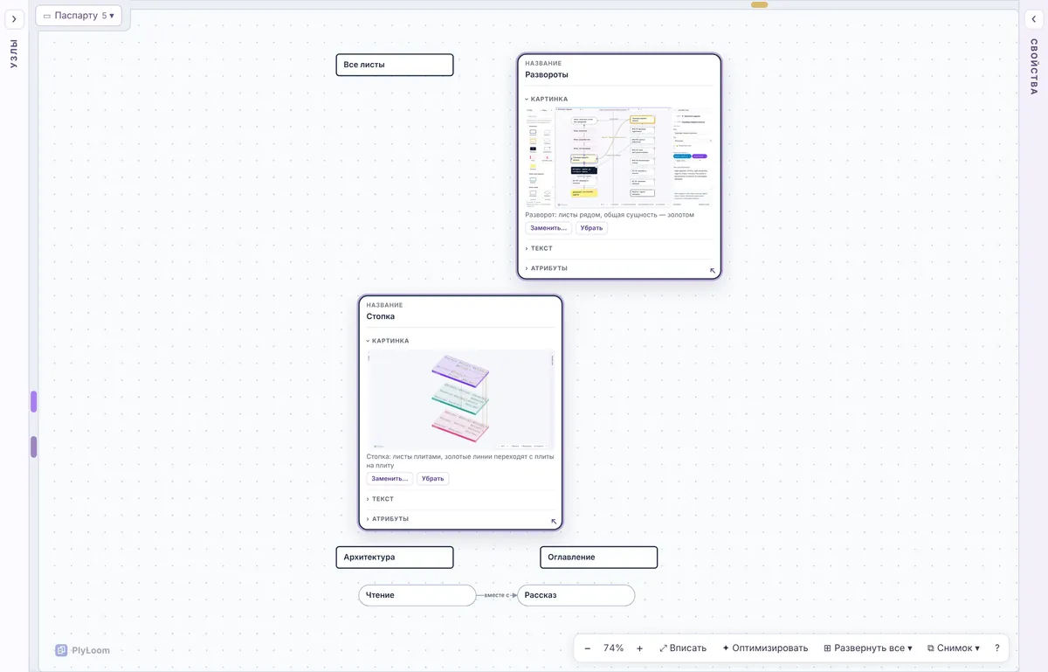This screenshot has width=1048, height=672.
Task: Select the Архитектура node
Action: 395,558
